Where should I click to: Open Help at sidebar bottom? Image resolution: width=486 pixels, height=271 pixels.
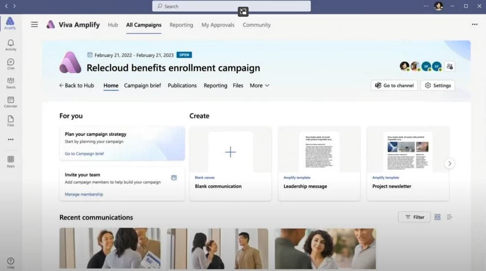[11, 263]
